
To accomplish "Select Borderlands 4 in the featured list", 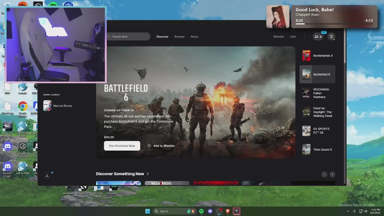I will point(317,55).
